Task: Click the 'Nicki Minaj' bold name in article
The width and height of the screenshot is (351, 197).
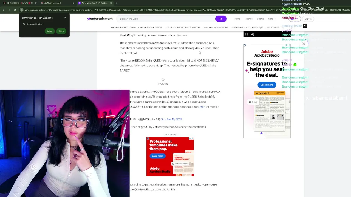Action: [126, 35]
